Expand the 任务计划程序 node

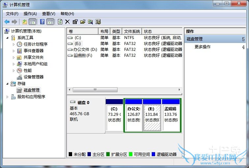(14, 44)
